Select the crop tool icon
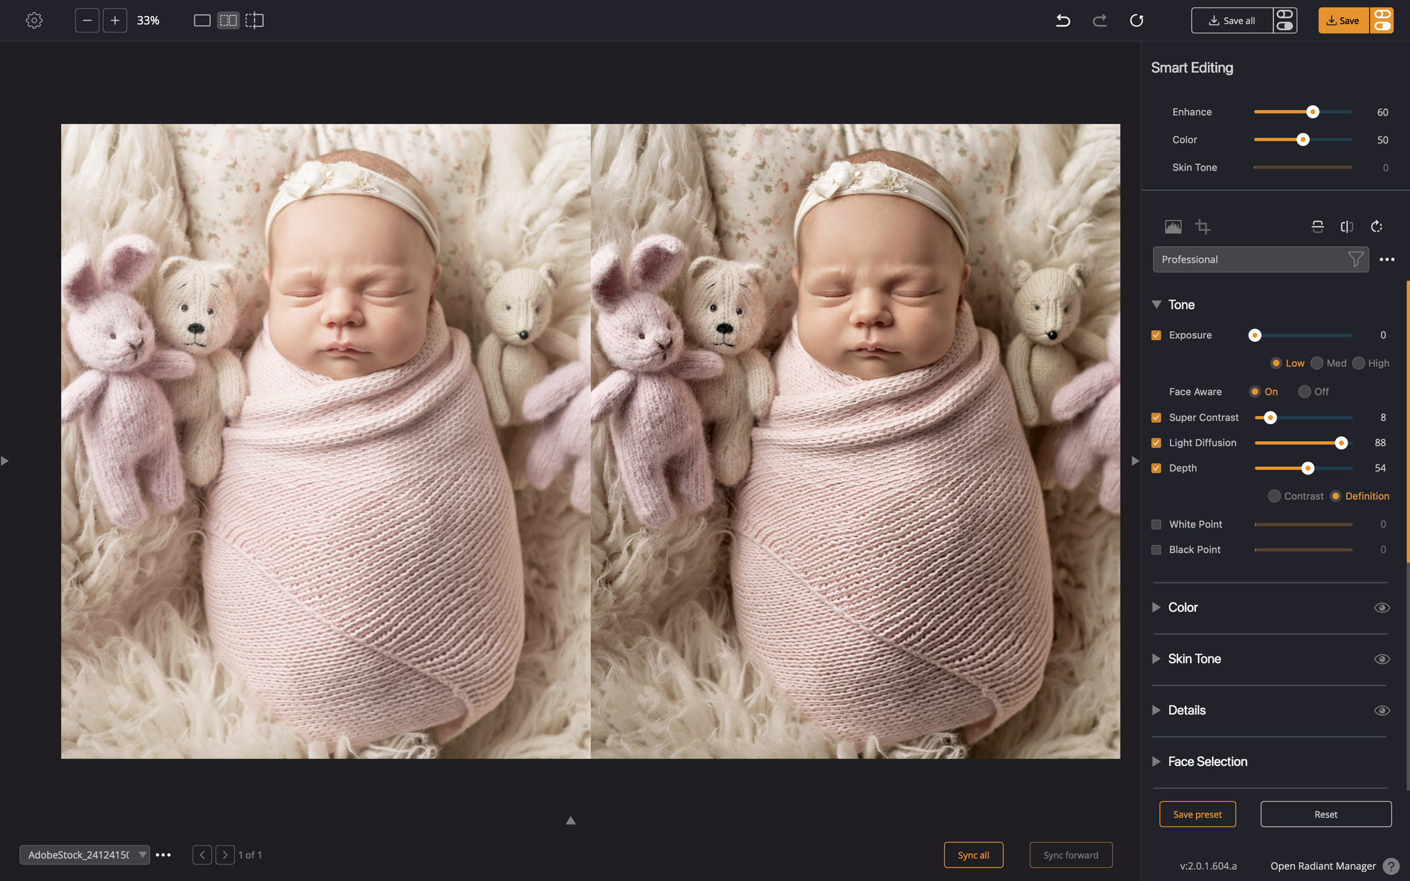This screenshot has width=1410, height=881. tap(1202, 227)
